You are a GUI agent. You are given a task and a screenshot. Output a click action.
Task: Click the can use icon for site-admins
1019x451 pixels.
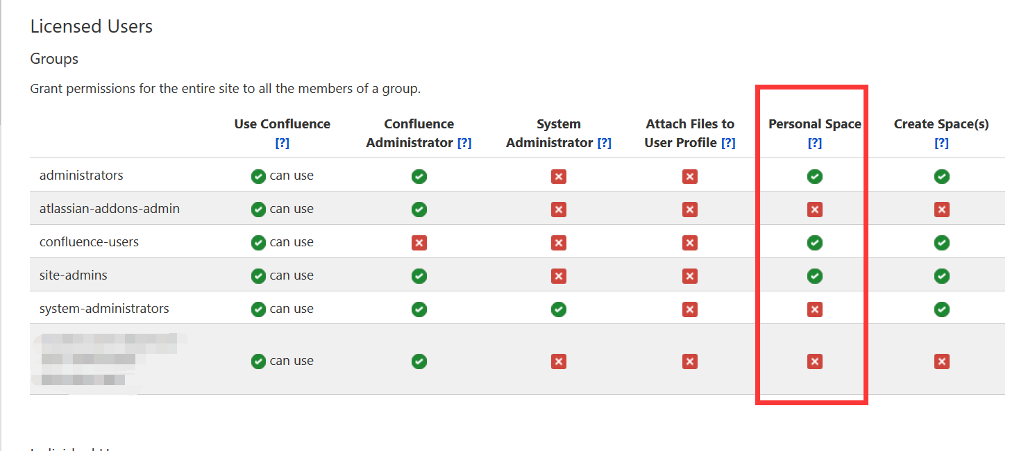258,276
